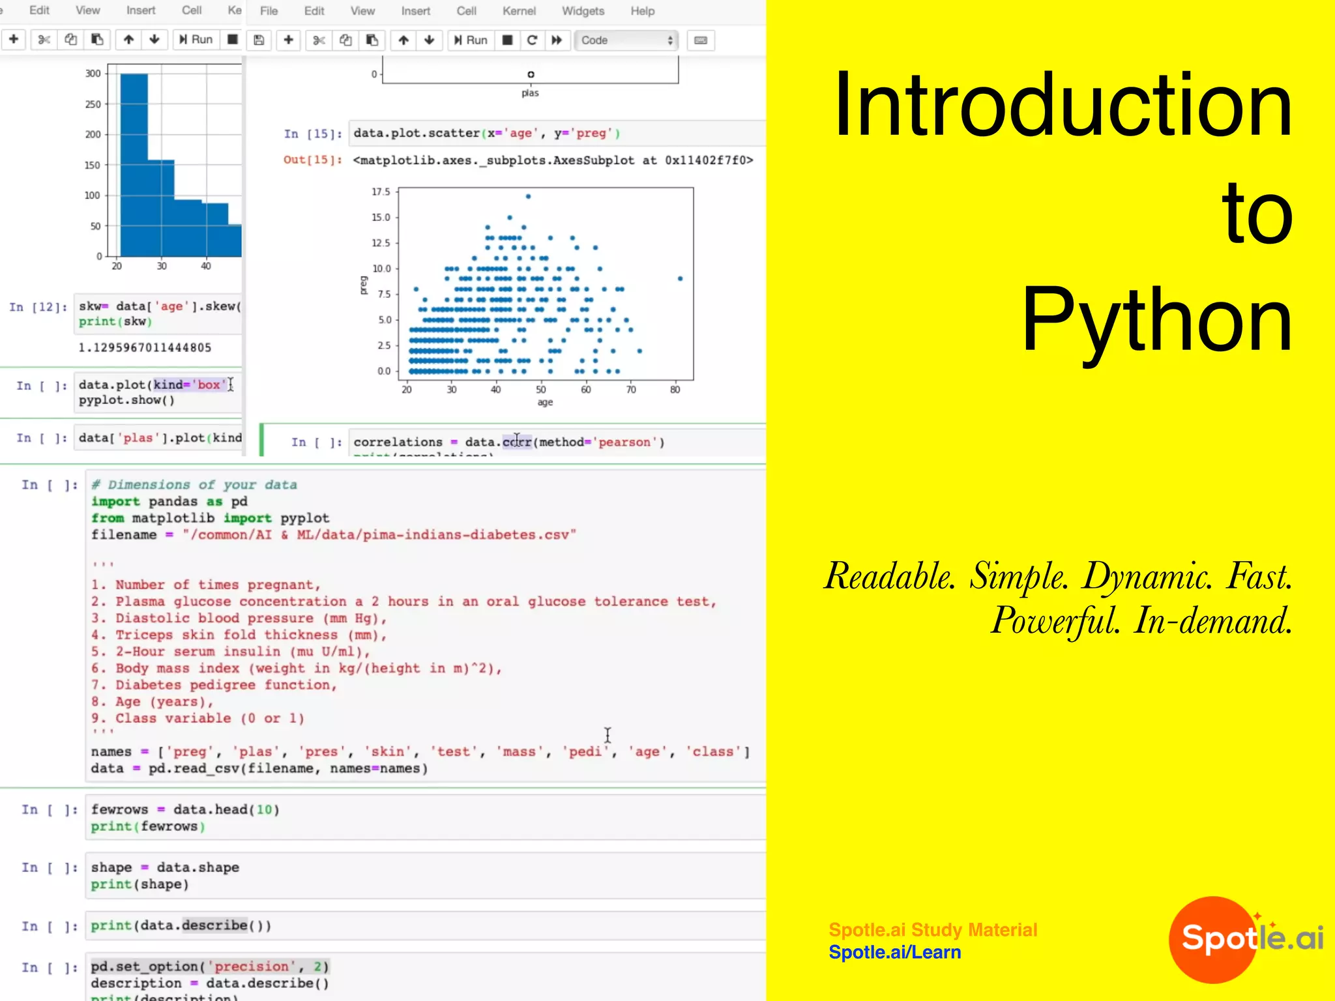Click the save notebook floppy icon
The height and width of the screenshot is (1001, 1335).
pyautogui.click(x=259, y=40)
